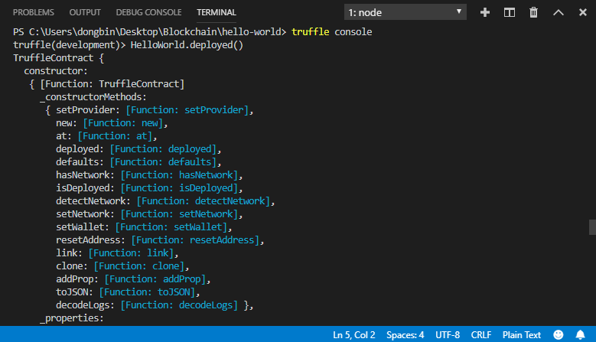This screenshot has width=596, height=342.
Task: Click '[Function: addProp]' text
Action: click(x=155, y=279)
